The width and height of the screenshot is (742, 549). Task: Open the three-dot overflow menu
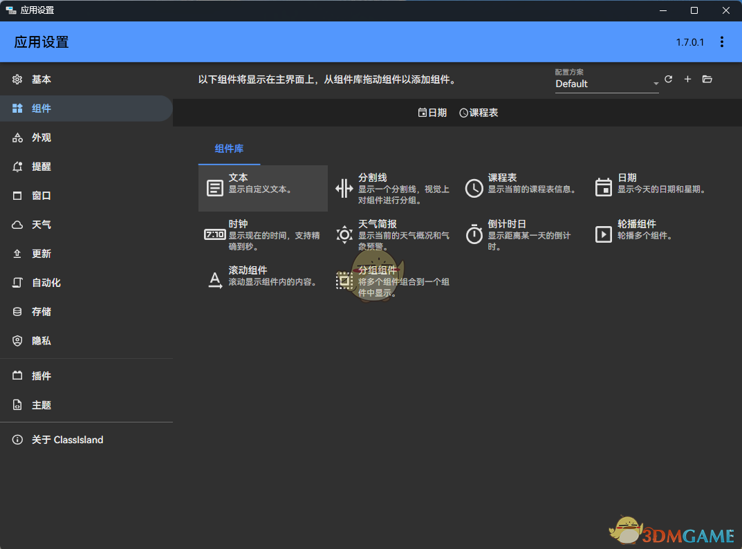[x=722, y=41]
